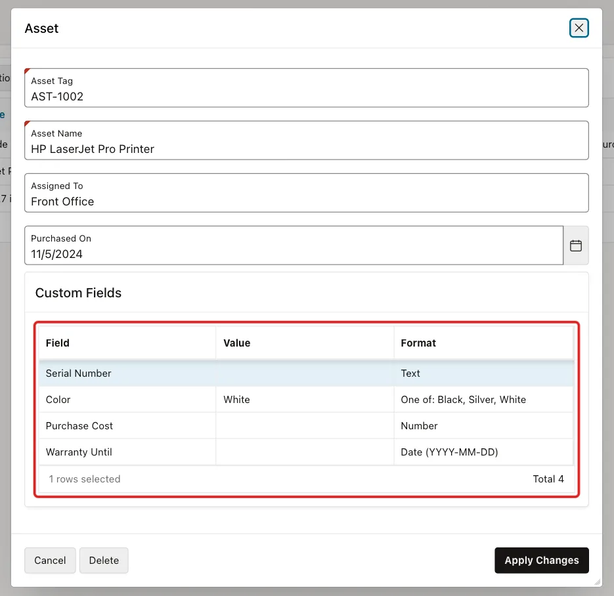The image size is (614, 596).
Task: Click Cancel button
Action: tap(50, 560)
